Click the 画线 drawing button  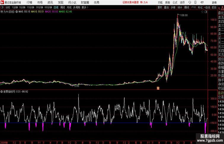tap(187, 7)
